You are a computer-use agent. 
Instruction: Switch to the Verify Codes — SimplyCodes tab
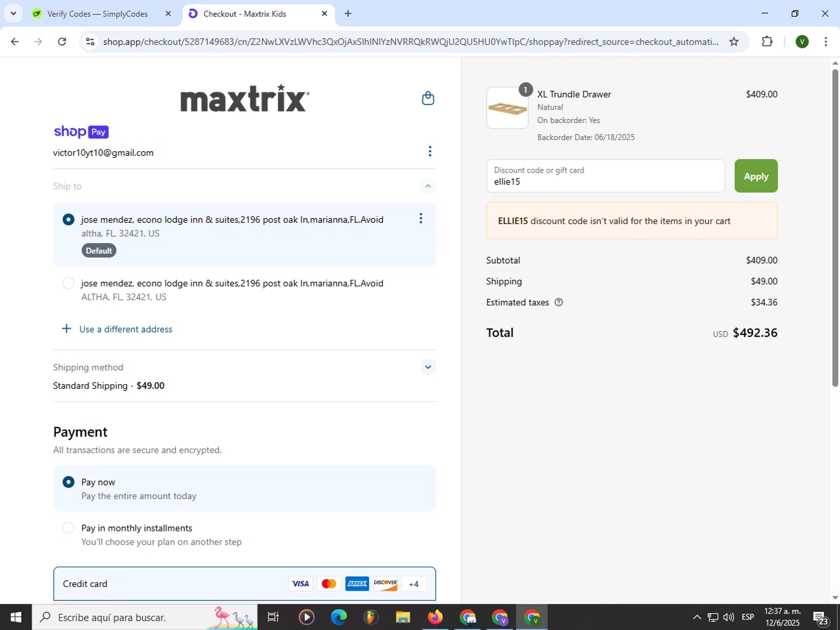tap(97, 13)
